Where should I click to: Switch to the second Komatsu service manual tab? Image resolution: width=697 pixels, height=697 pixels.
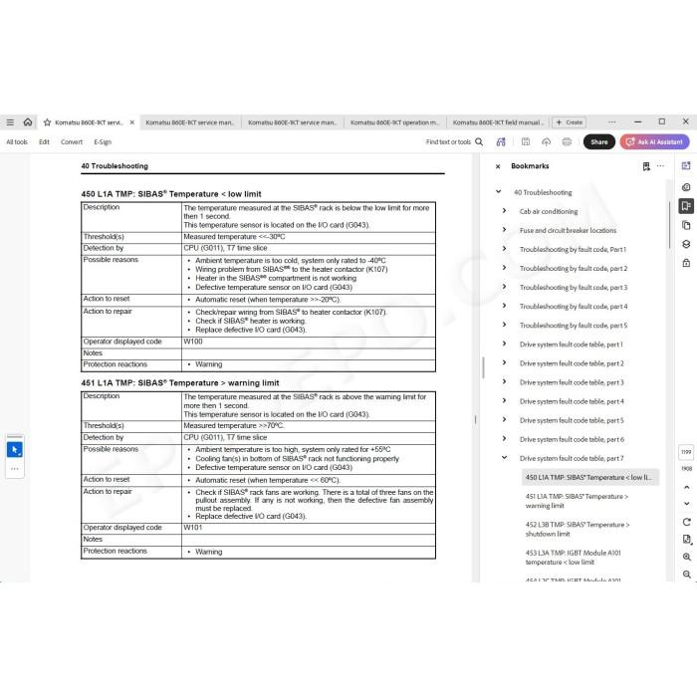pyautogui.click(x=190, y=122)
